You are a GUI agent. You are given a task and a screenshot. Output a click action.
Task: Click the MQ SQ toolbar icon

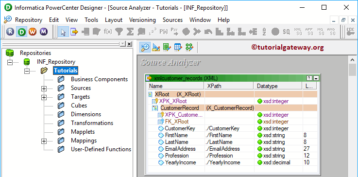[320, 32]
